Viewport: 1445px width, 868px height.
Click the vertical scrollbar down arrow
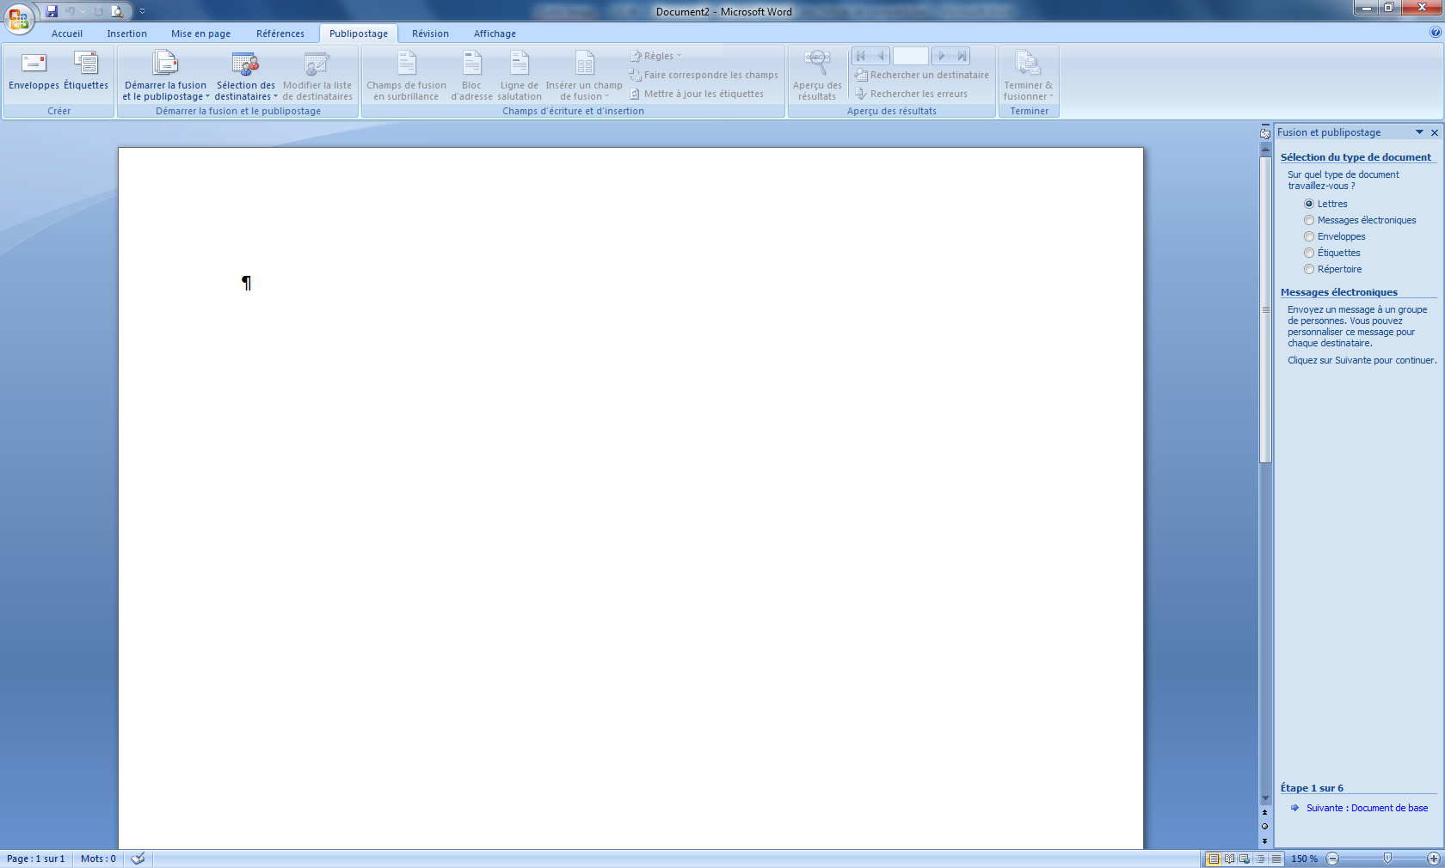(1265, 798)
